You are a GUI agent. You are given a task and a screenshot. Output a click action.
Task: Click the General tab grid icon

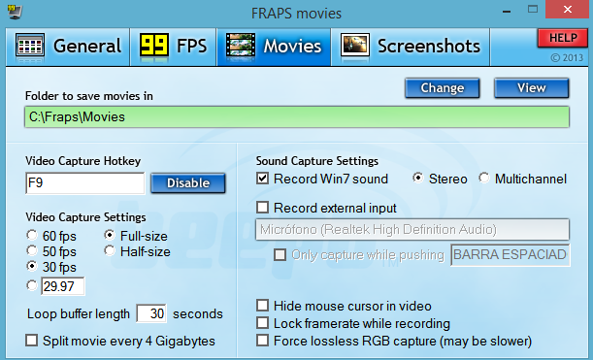[30, 46]
